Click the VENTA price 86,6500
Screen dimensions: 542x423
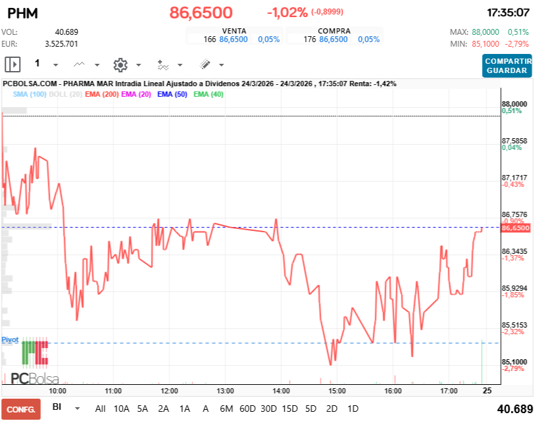[234, 39]
